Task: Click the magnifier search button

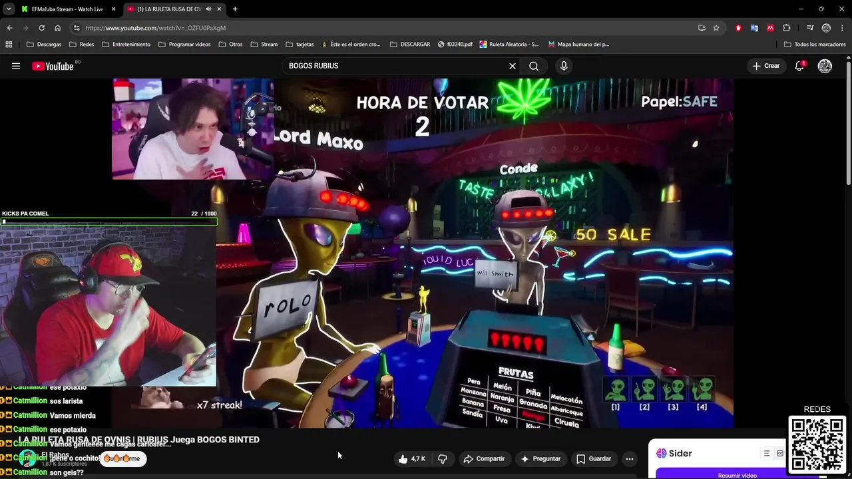Action: tap(534, 66)
